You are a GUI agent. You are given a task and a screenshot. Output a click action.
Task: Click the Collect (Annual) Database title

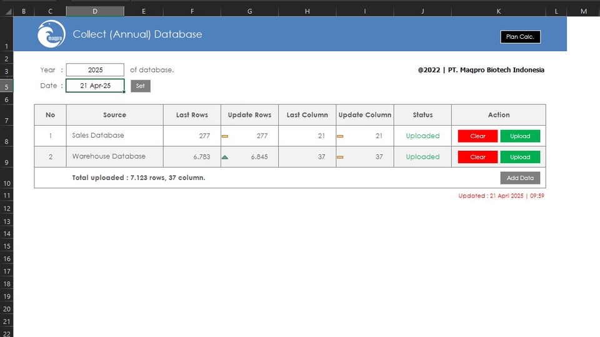(137, 34)
